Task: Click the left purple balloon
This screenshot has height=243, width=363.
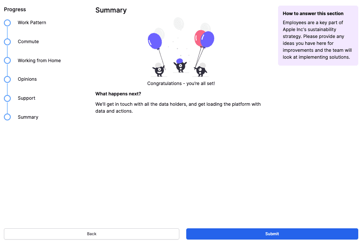Action: pos(155,41)
